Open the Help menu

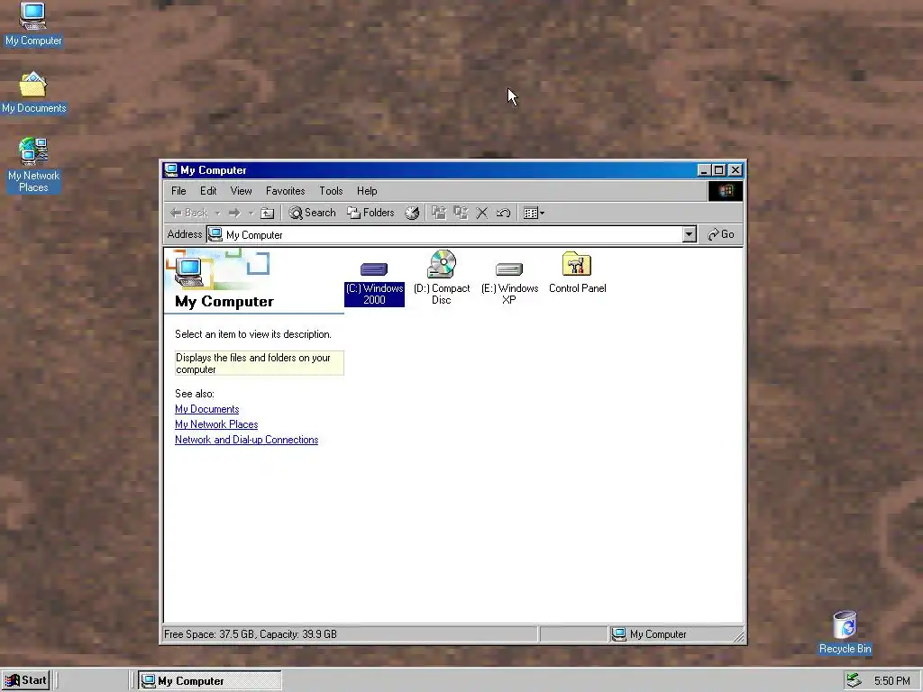coord(367,191)
